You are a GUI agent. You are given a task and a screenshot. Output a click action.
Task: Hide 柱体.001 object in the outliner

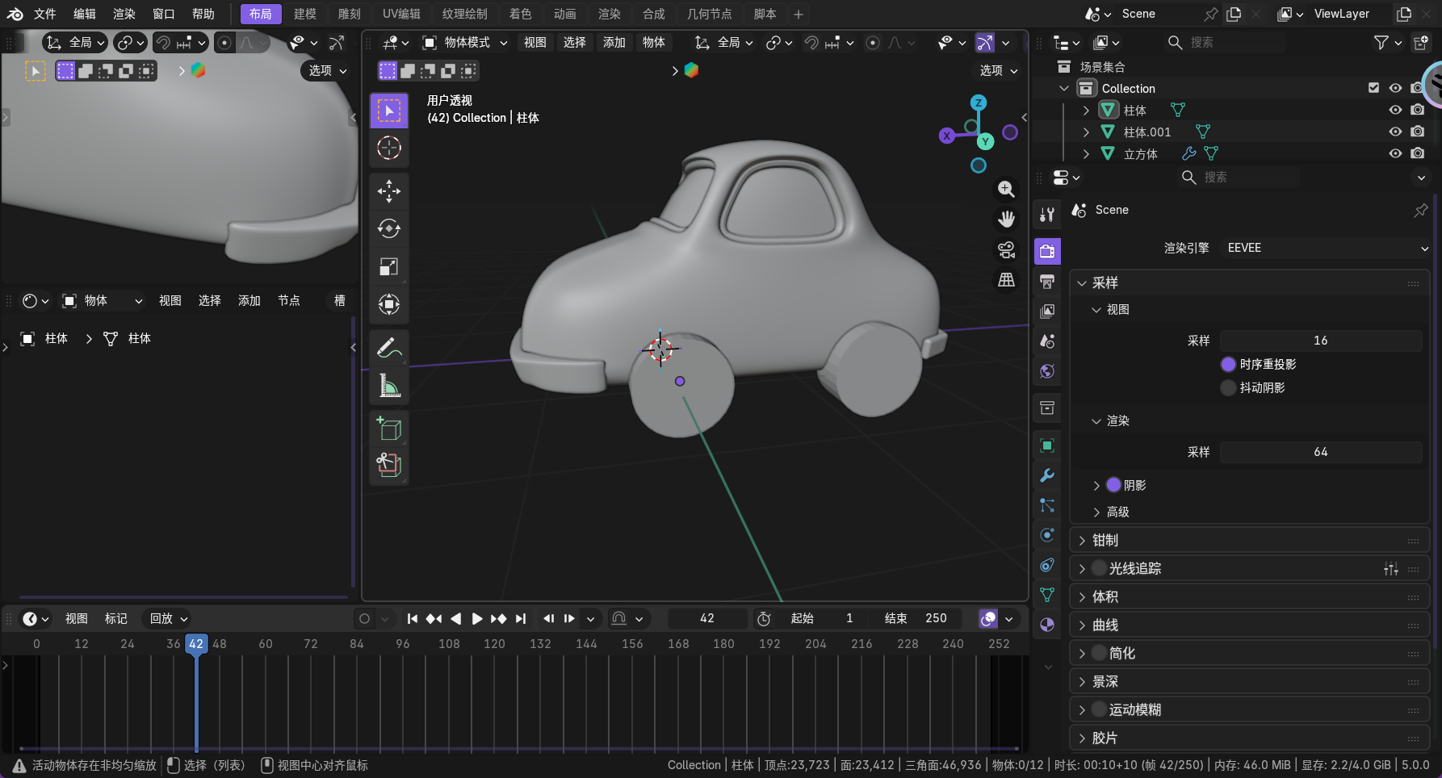1395,132
